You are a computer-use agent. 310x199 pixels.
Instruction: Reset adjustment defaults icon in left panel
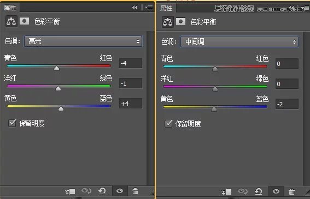(x=102, y=191)
